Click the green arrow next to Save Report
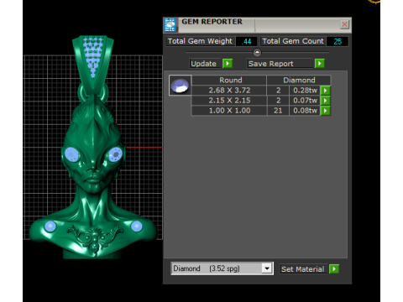 [319, 64]
